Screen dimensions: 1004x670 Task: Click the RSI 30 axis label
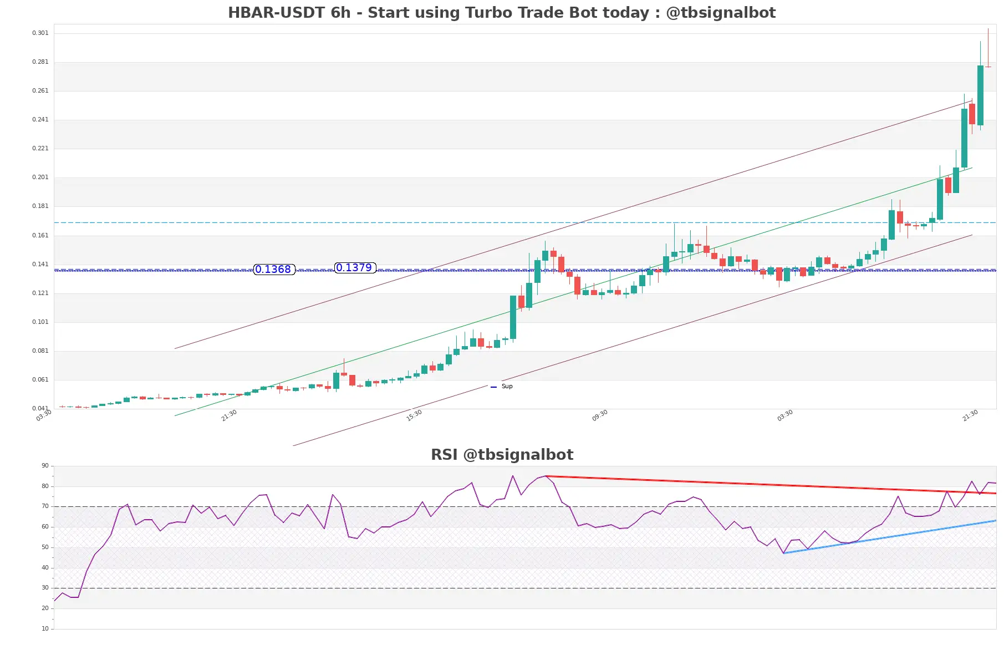45,588
